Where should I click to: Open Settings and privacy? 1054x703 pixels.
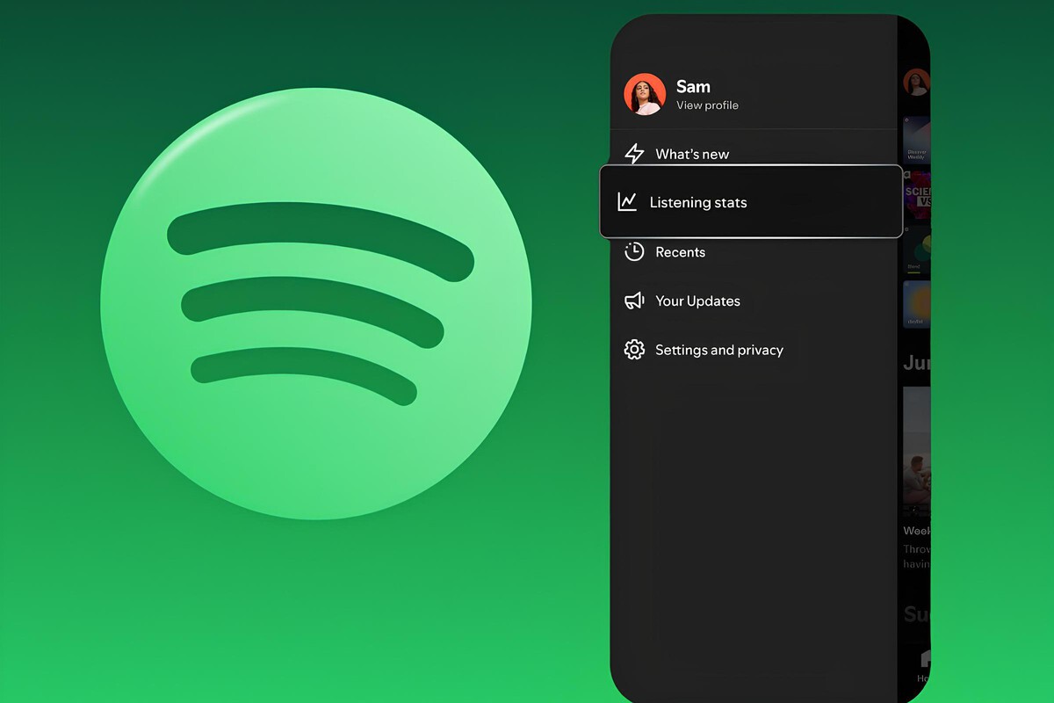718,350
